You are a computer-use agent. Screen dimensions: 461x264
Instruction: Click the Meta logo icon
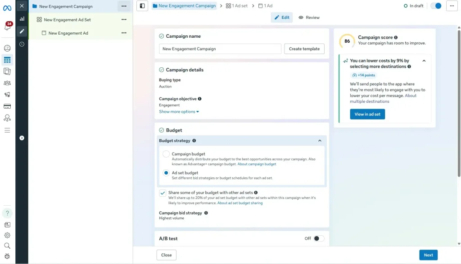pyautogui.click(x=7, y=8)
